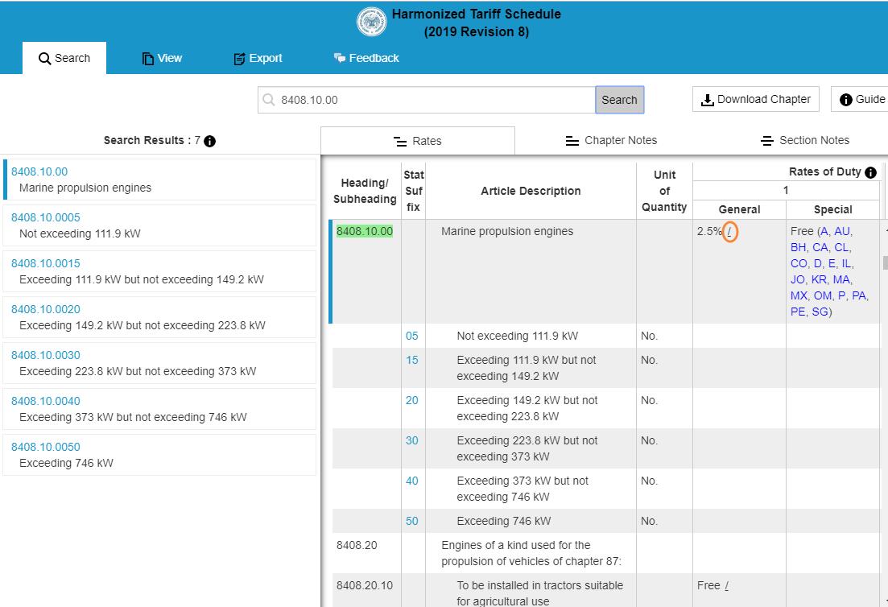Click special program code PA link
888x607 pixels.
tap(858, 295)
